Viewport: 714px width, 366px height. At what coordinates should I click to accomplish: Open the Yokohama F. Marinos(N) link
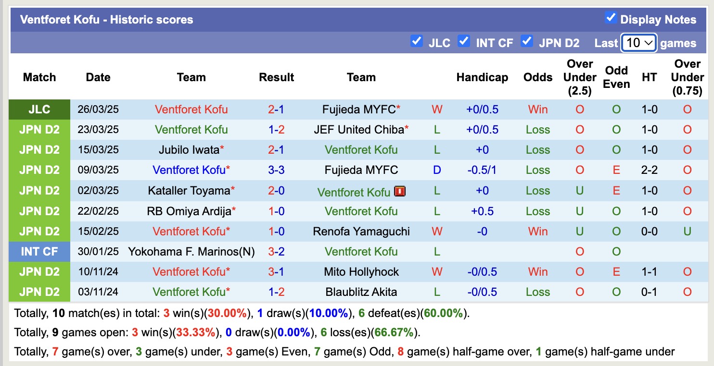pos(191,251)
